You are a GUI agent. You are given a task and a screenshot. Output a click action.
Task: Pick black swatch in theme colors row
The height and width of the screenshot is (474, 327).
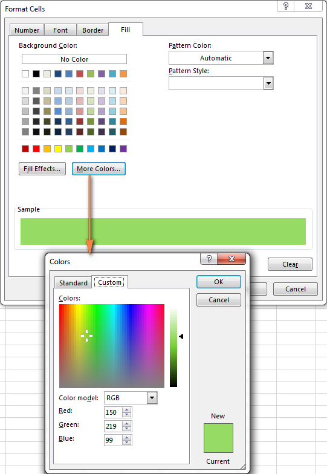(x=36, y=74)
